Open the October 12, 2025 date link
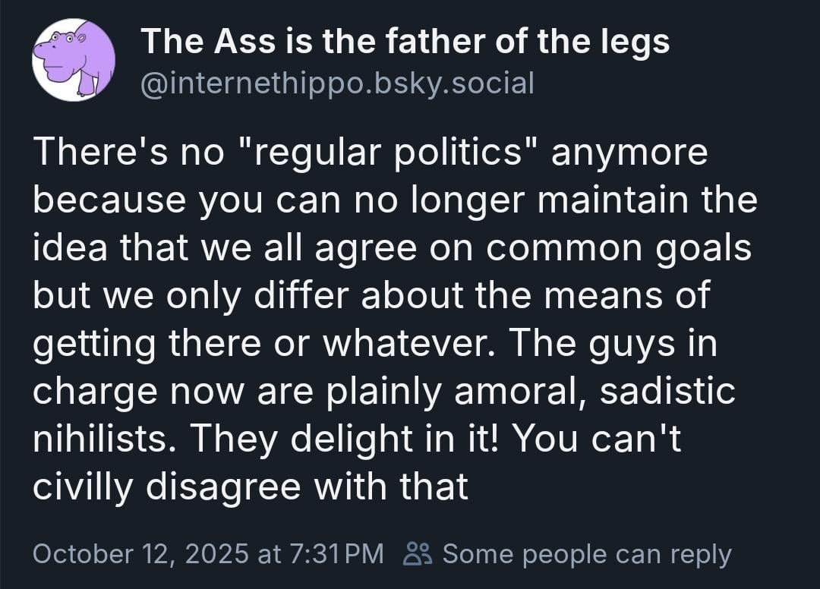The image size is (820, 589). 141,553
